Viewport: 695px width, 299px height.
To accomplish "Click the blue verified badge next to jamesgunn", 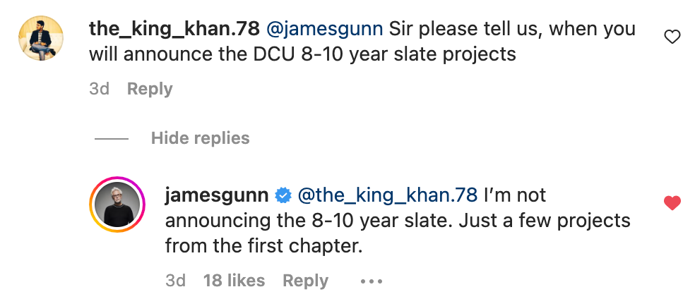I will 283,195.
